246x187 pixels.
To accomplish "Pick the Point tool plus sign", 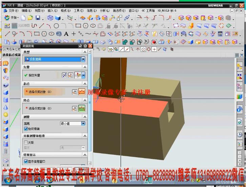I will (x=74, y=34).
